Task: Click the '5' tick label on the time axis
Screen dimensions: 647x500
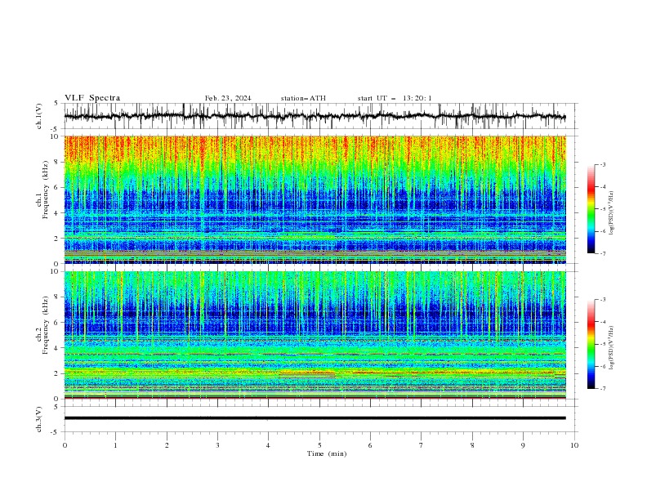Action: click(319, 445)
